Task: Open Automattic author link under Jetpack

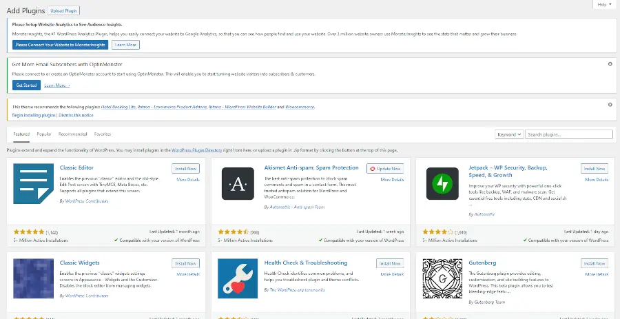Action: [x=484, y=214]
